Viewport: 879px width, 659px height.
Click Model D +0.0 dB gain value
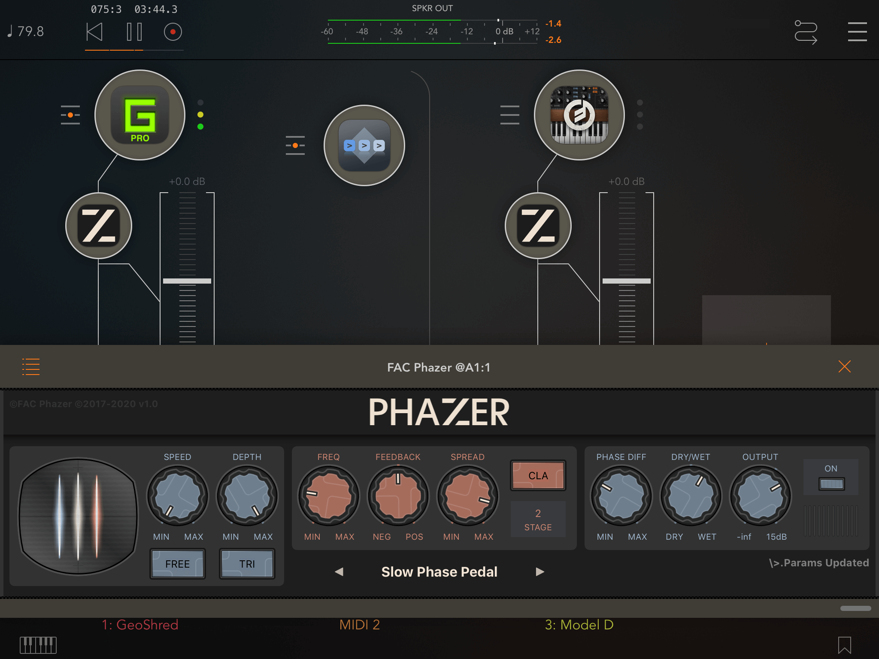627,181
